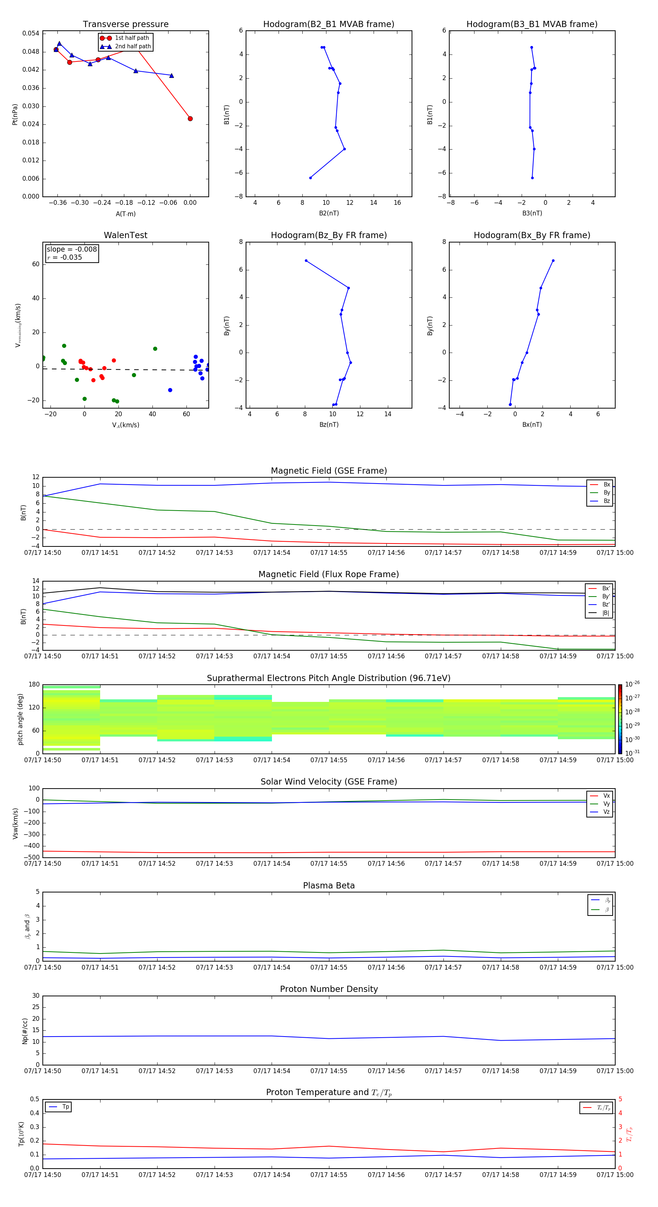
Task: Click the βp legend entry in Plasma Beta
Action: click(600, 900)
